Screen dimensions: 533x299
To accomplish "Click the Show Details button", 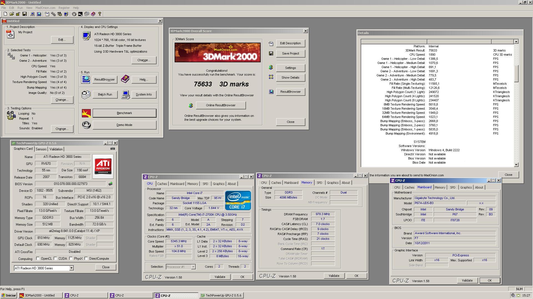I will coord(290,78).
